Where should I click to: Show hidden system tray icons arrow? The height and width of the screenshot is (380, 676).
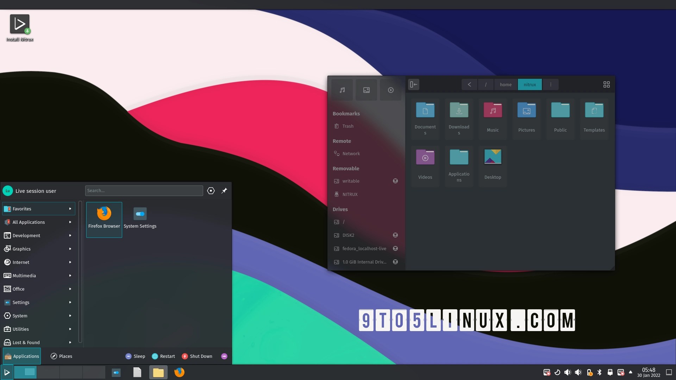(631, 372)
